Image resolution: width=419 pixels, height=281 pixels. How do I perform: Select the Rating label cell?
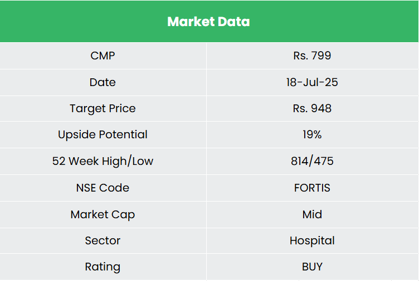[103, 267]
